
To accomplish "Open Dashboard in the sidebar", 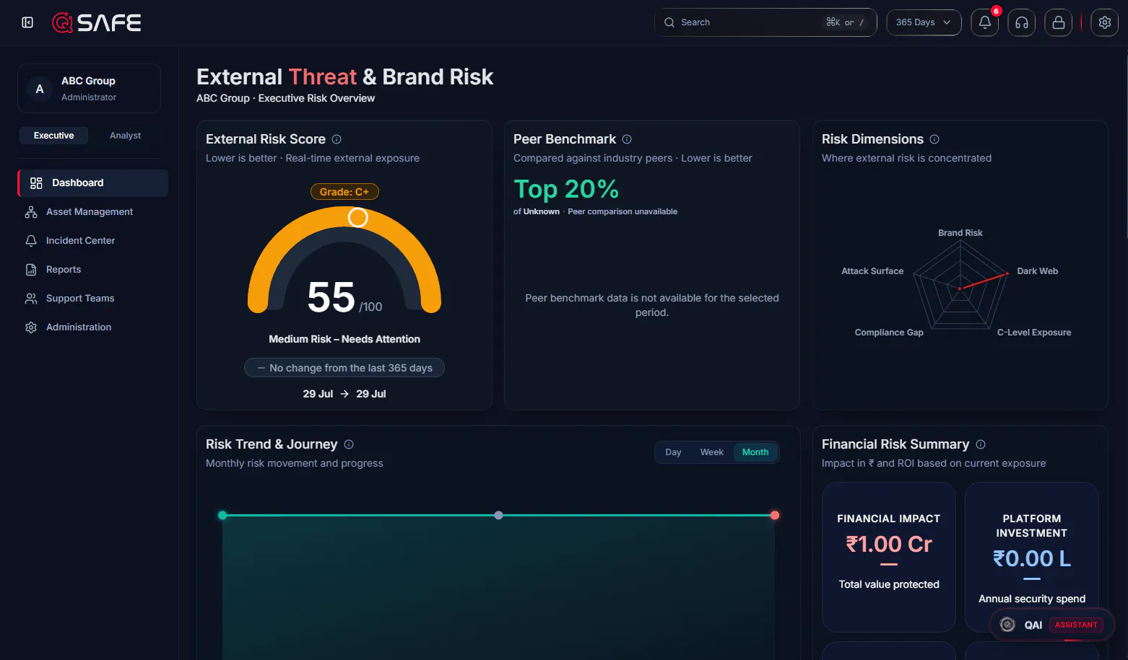I will coord(93,183).
